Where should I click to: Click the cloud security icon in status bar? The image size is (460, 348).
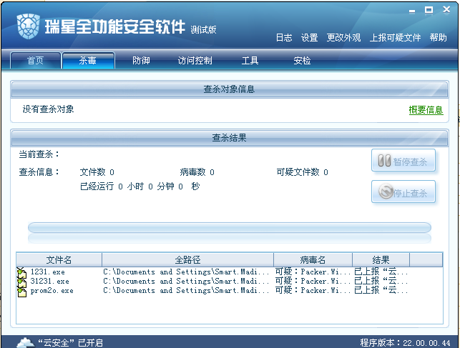tap(26, 342)
